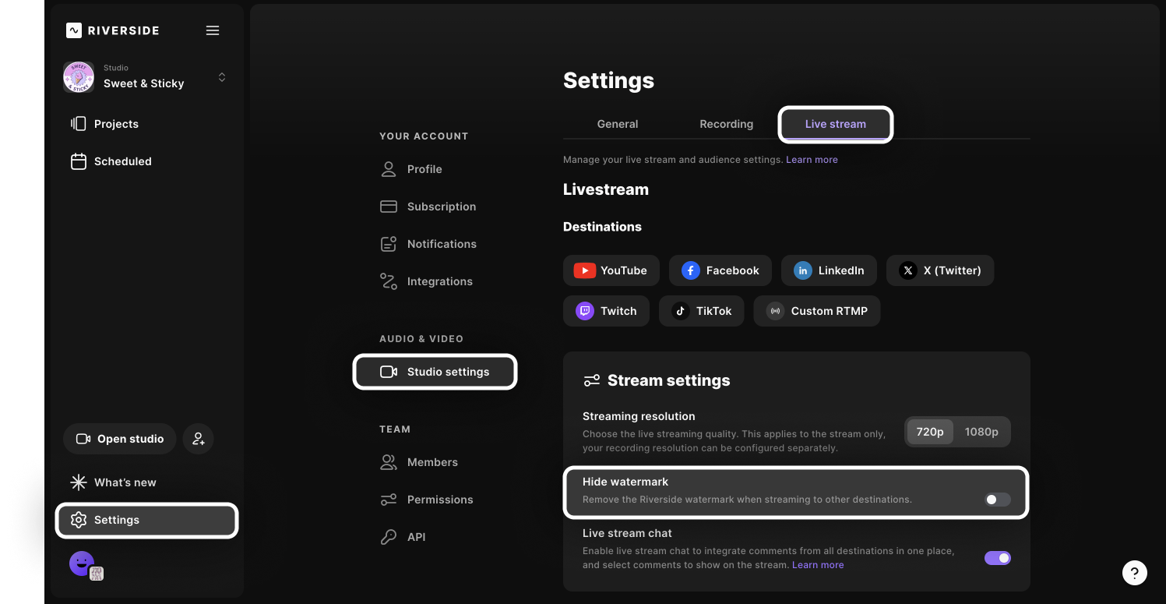Click the Open studio button
This screenshot has height=604, width=1166.
[x=120, y=439]
